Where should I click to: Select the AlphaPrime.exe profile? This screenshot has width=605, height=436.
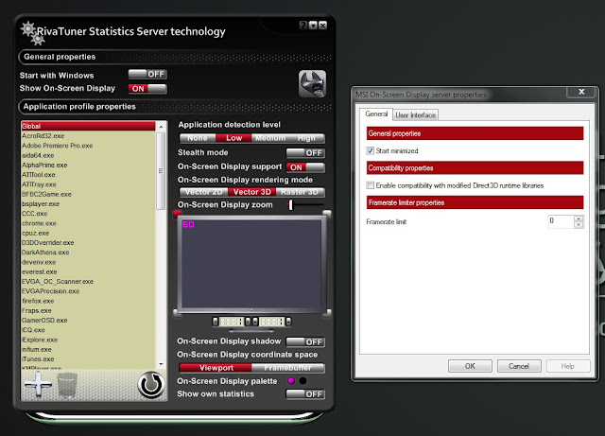click(x=88, y=165)
